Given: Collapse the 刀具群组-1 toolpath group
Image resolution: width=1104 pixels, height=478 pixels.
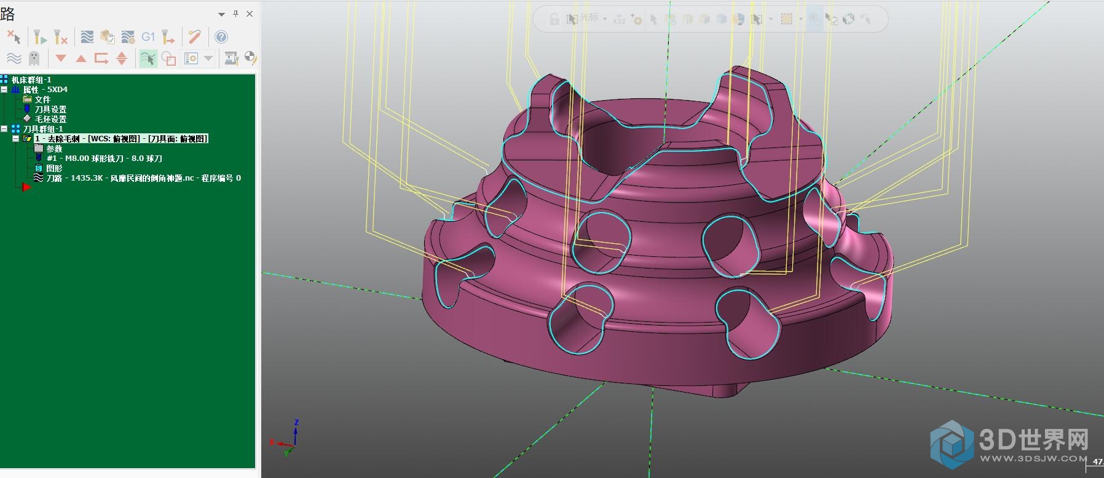Looking at the screenshot, I should 4,129.
